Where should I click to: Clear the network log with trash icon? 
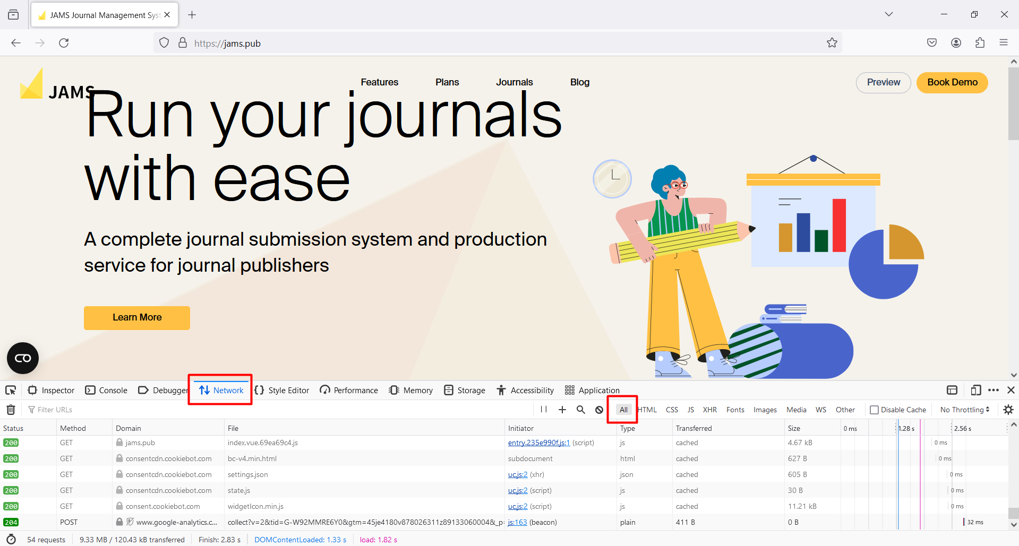pyautogui.click(x=11, y=410)
